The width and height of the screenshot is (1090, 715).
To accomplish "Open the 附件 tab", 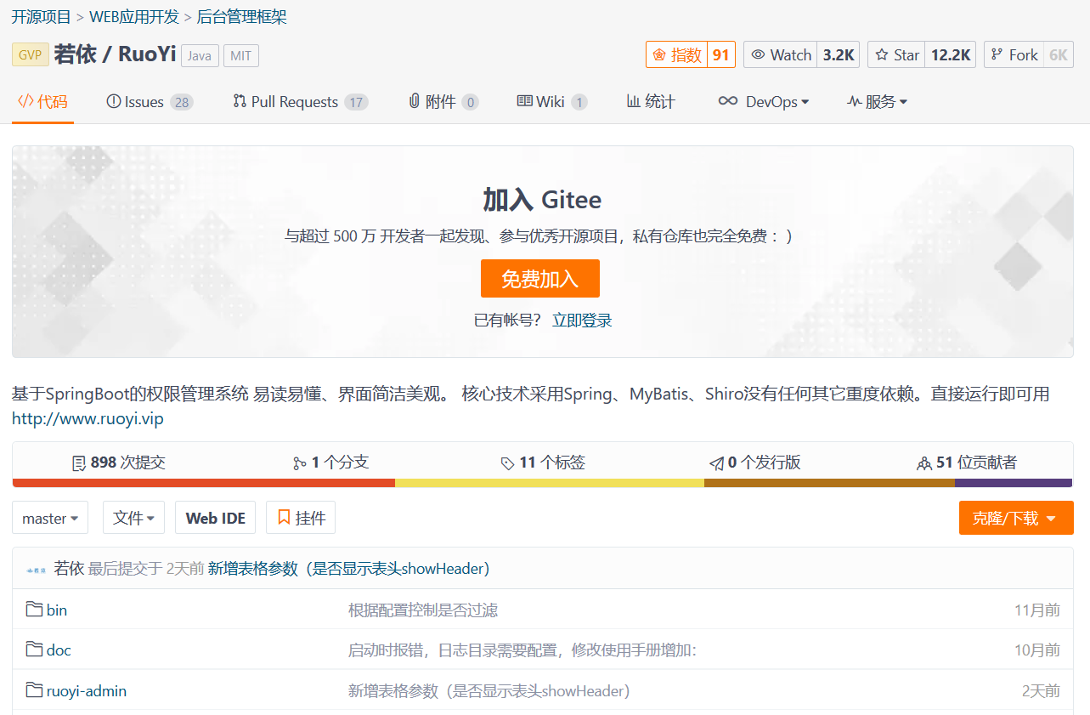I will (x=443, y=102).
